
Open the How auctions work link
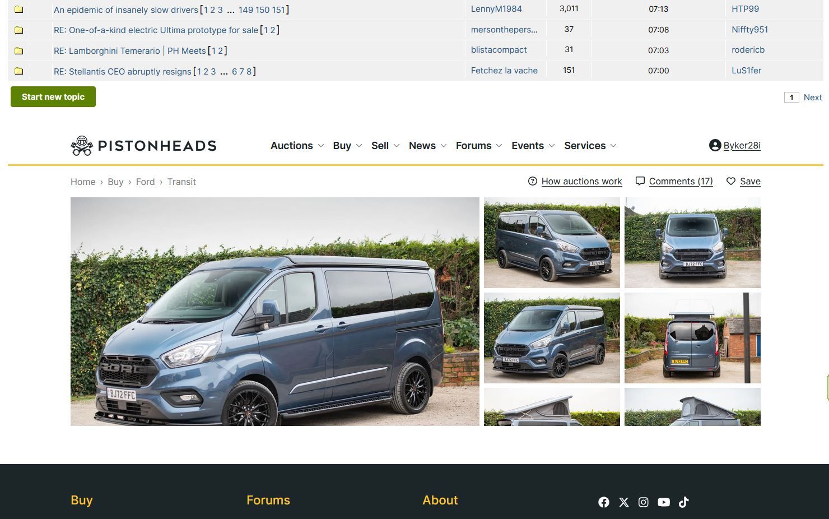(581, 181)
